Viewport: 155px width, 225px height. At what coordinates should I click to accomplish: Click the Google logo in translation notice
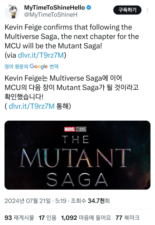point(38,66)
